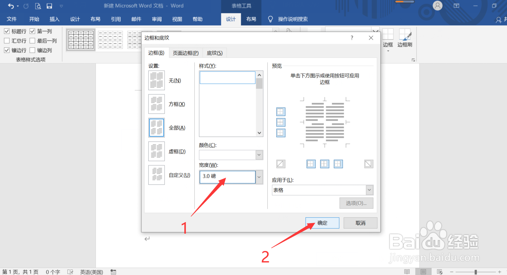Switch to the 页面边框(P) tab

[185, 53]
